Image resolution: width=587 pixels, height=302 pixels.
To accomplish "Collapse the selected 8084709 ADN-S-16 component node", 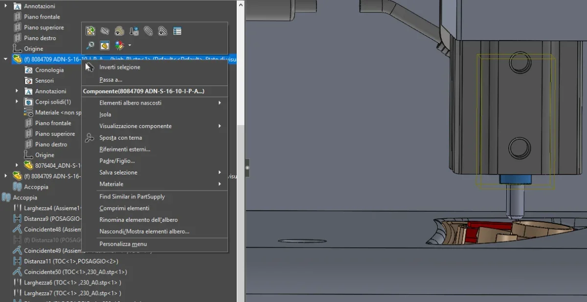I will pyautogui.click(x=6, y=59).
